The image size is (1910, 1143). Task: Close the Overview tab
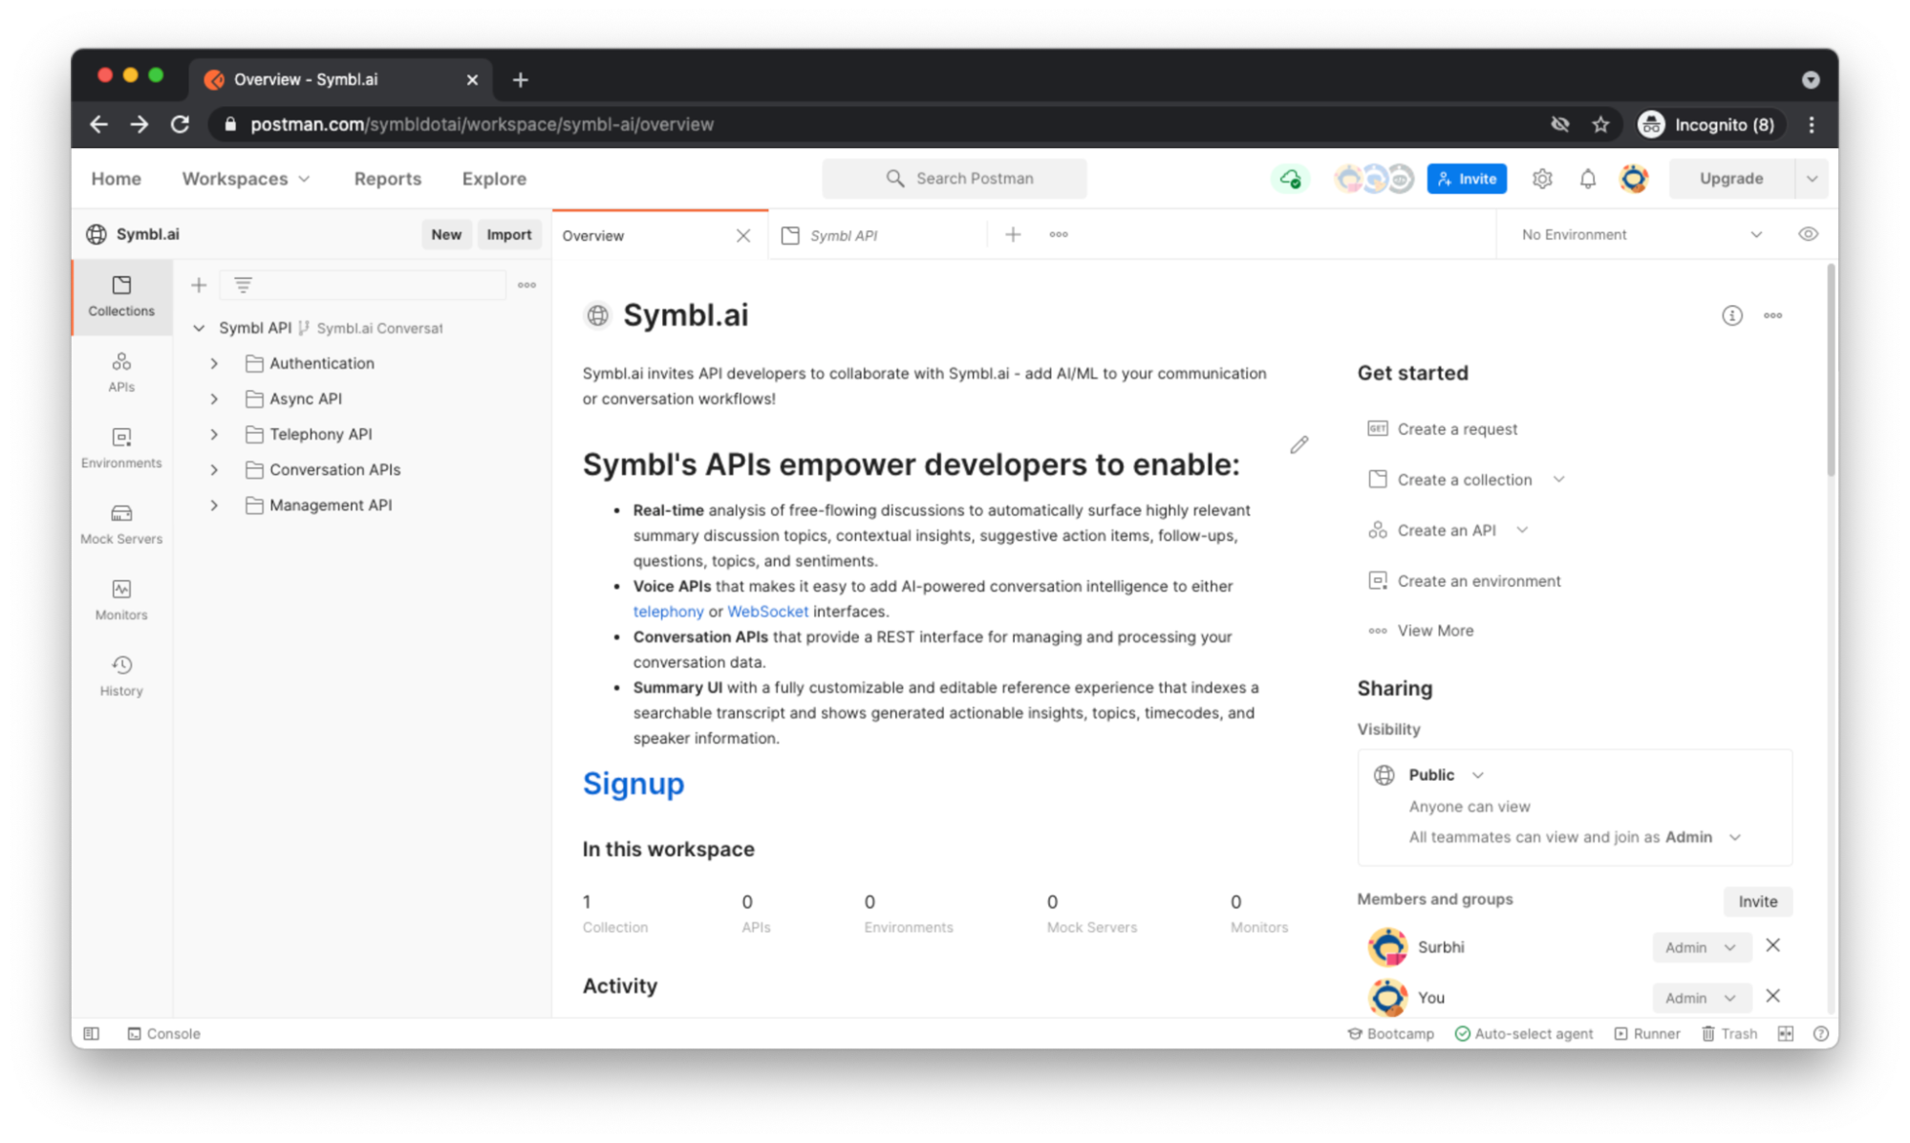742,235
